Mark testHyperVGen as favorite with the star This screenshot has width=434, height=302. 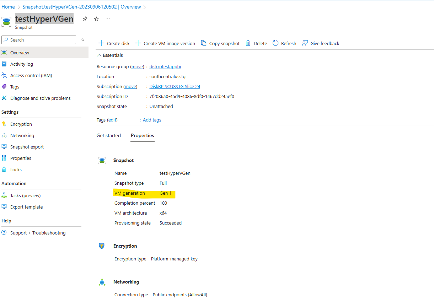(96, 18)
